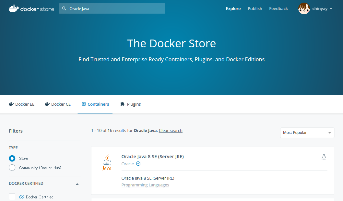Click the shinyay username text
The width and height of the screenshot is (343, 201).
(x=320, y=9)
